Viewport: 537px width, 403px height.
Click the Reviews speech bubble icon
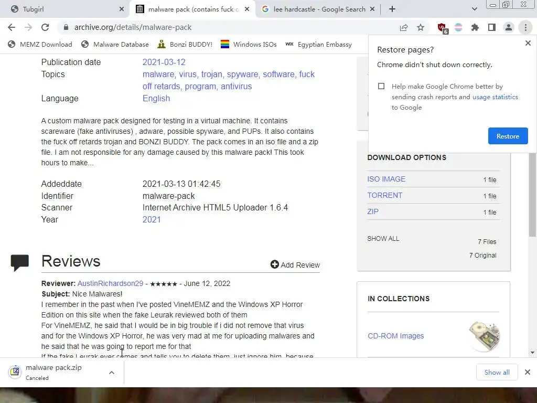19,262
